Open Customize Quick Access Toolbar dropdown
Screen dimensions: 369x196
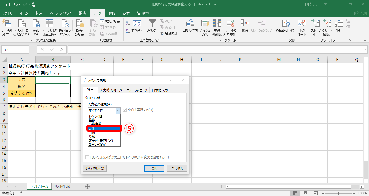tap(43, 5)
